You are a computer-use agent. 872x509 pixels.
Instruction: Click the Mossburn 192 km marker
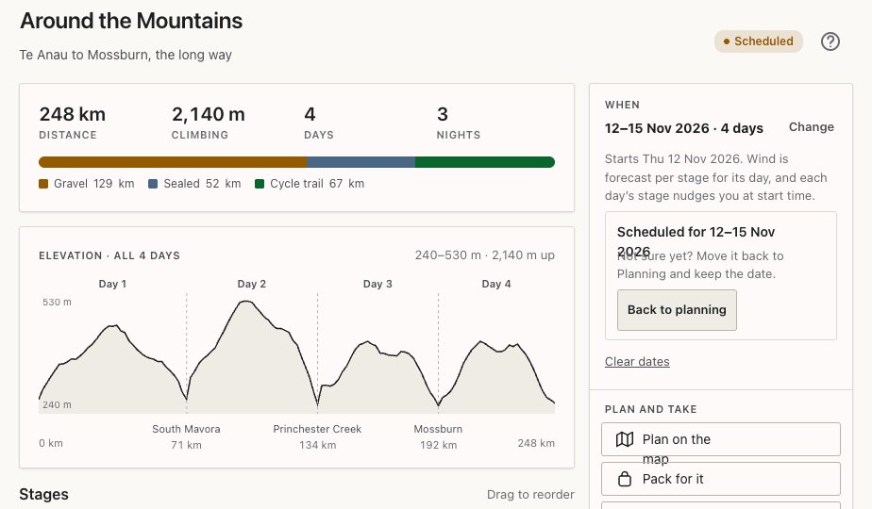click(x=438, y=436)
